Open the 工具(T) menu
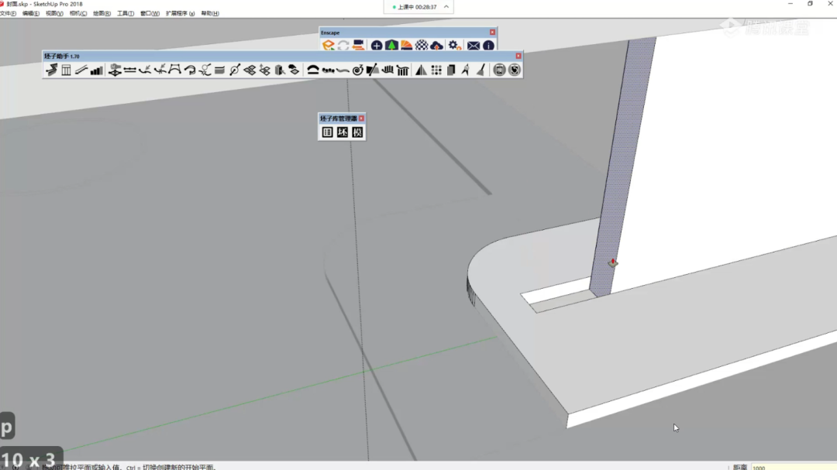This screenshot has width=837, height=470. [x=126, y=13]
